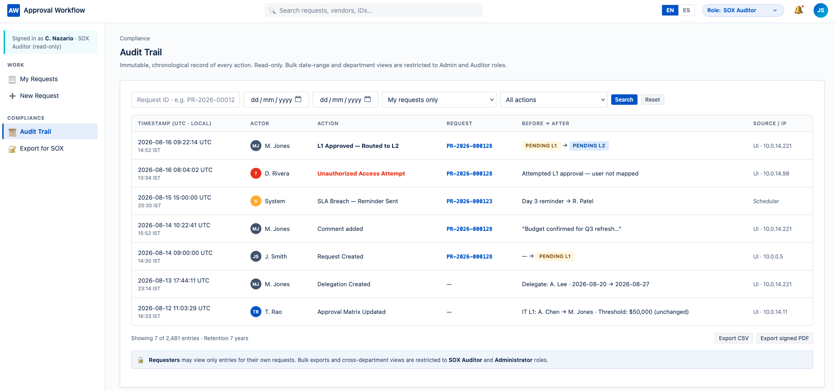The height and width of the screenshot is (391, 834).
Task: Click PENDING L1 badge in Request Created row
Action: (555, 257)
